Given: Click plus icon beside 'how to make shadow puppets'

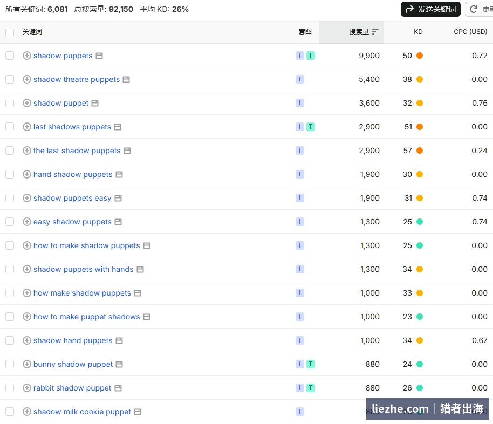Looking at the screenshot, I should coord(27,245).
